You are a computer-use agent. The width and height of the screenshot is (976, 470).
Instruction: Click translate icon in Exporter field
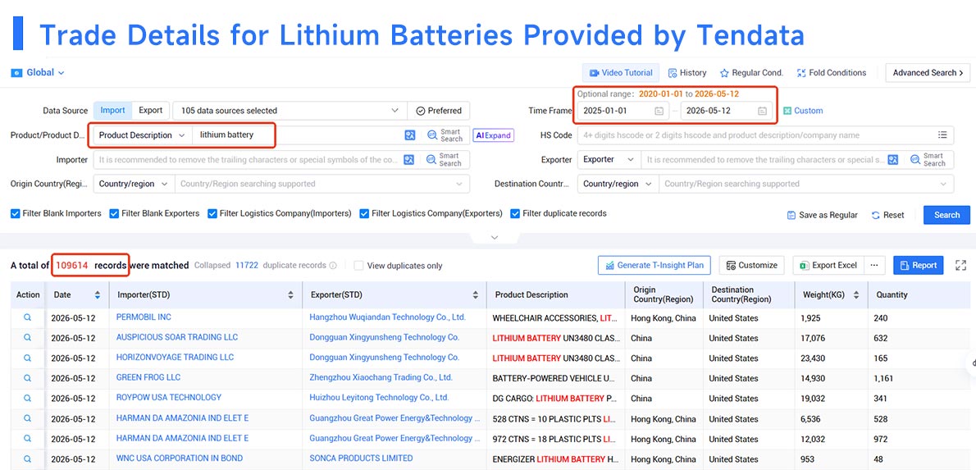click(x=893, y=160)
